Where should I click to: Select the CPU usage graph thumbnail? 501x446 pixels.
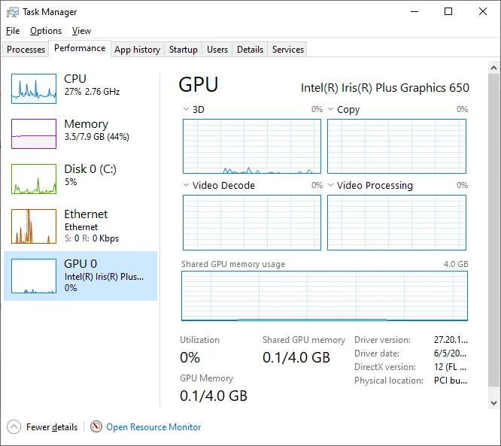point(34,89)
